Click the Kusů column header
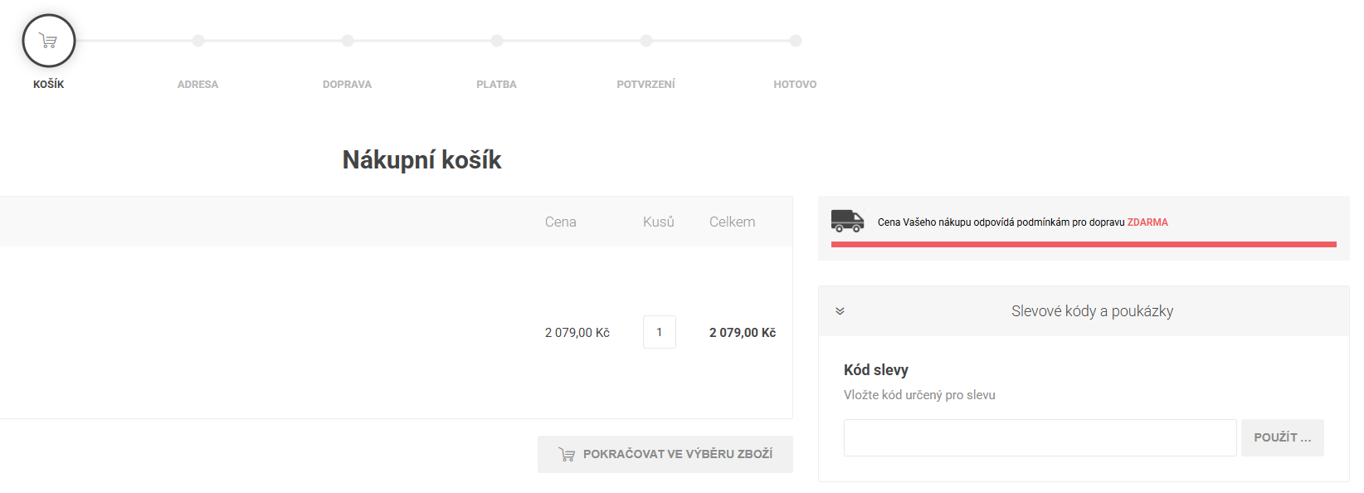The image size is (1364, 493). pos(659,222)
